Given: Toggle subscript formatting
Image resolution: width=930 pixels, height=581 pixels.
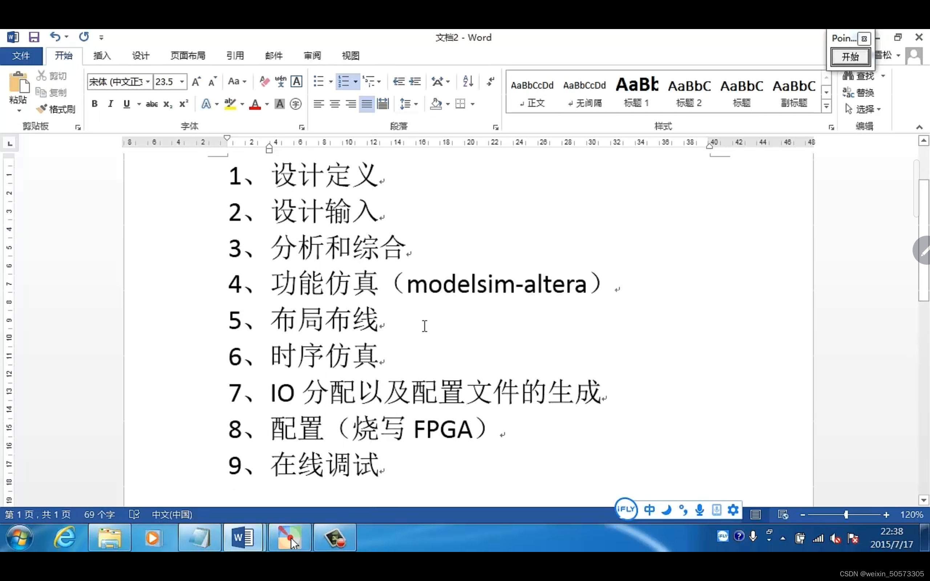Looking at the screenshot, I should coord(168,104).
